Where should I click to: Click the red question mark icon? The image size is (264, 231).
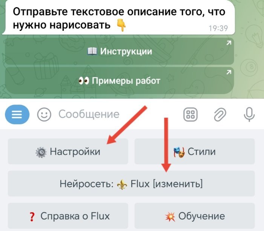pos(32,217)
